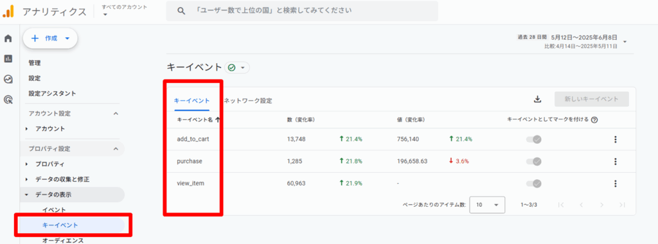Screen dimensions: 658x244
Task: Select キーイベント tab
Action: pyautogui.click(x=191, y=101)
